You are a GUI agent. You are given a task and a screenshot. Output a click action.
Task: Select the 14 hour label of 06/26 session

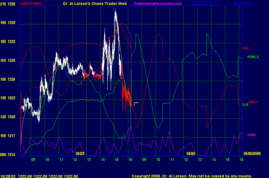(214, 160)
